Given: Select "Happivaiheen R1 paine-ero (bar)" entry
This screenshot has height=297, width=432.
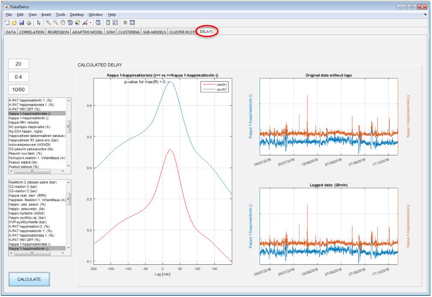Looking at the screenshot, I should tap(37, 140).
